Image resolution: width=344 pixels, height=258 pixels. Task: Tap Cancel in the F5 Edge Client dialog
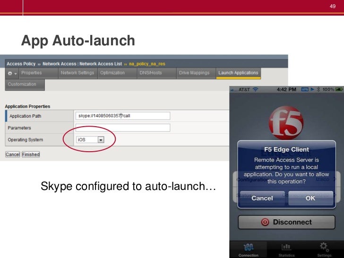point(262,198)
